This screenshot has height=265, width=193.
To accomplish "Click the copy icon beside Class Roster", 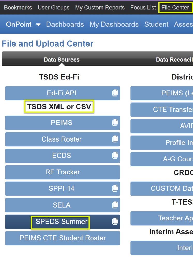I will [115, 139].
